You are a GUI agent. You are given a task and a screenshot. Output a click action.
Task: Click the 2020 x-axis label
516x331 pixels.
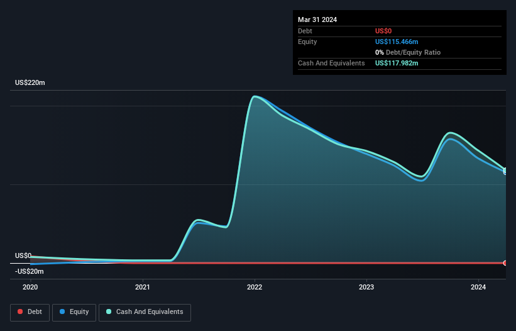coord(30,287)
